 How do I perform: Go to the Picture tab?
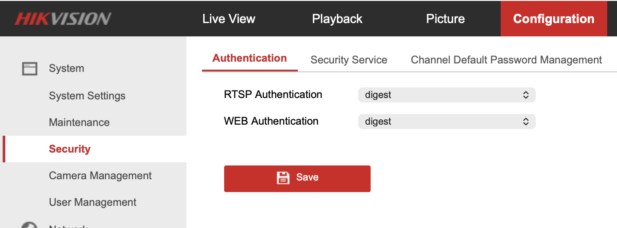(x=445, y=19)
